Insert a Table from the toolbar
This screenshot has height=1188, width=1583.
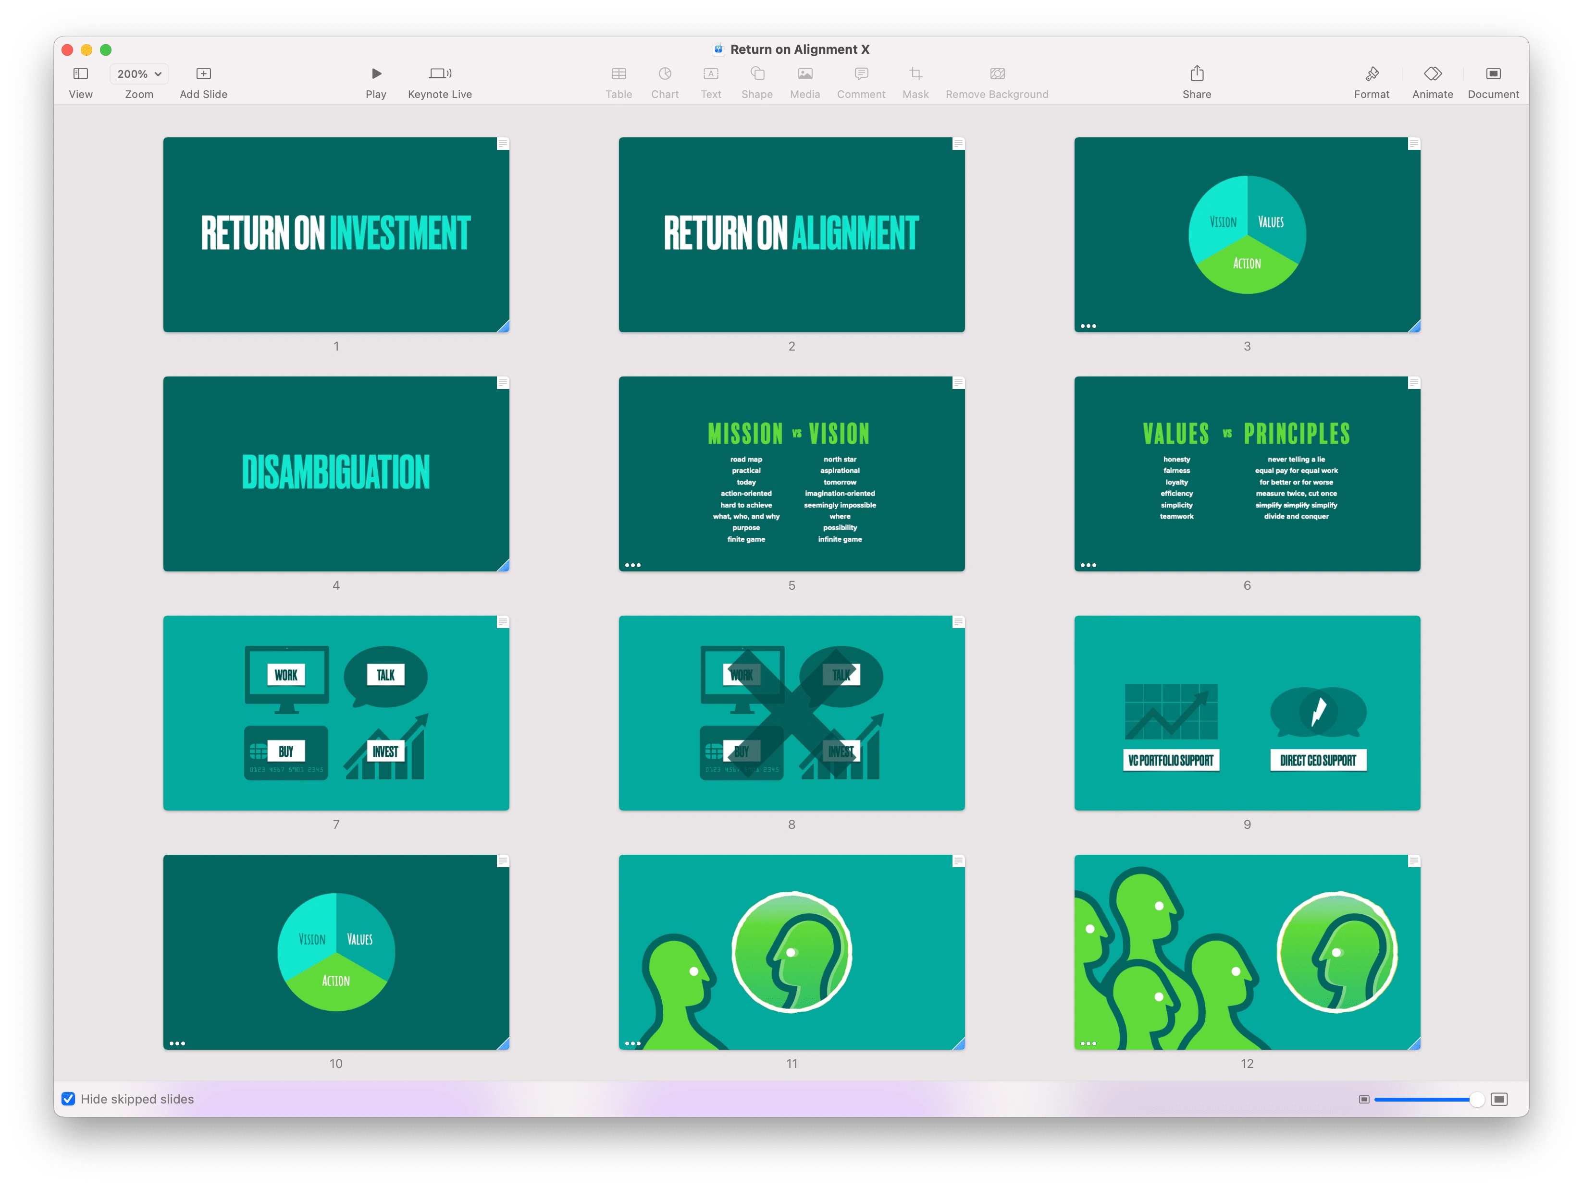point(618,82)
